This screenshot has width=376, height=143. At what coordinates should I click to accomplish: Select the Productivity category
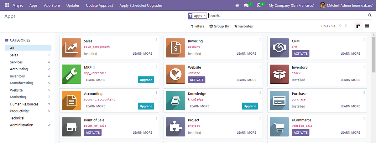click(28, 111)
